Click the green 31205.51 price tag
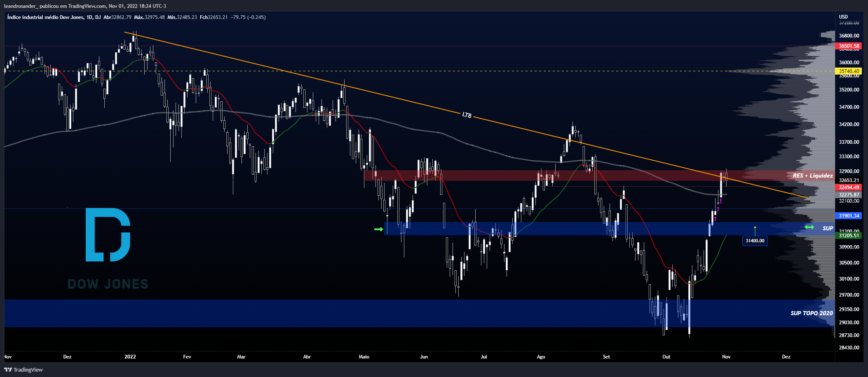This screenshot has width=868, height=377. (x=849, y=236)
